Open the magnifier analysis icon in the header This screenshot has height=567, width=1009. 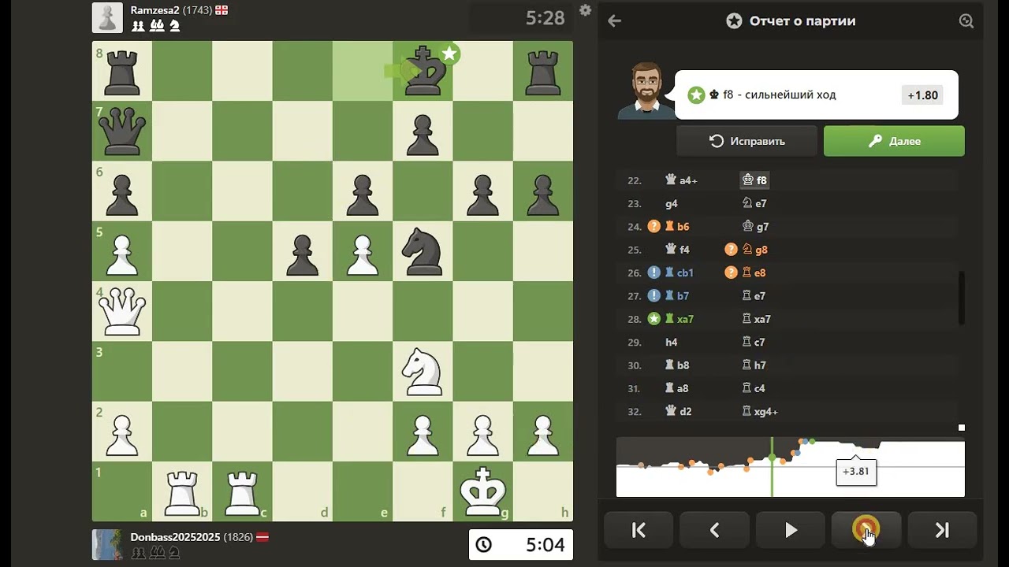pyautogui.click(x=966, y=21)
